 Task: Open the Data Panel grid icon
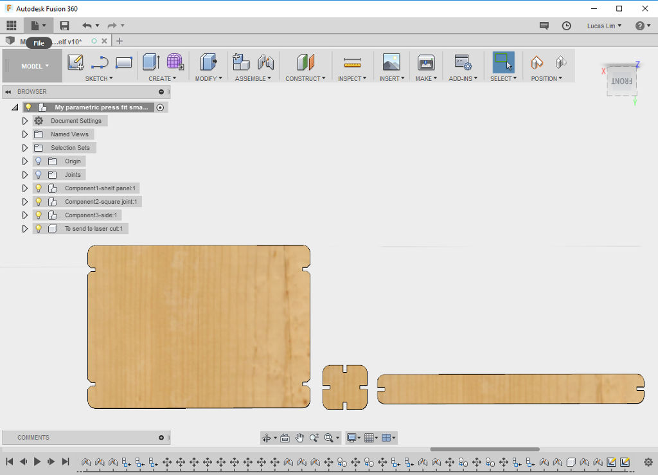(12, 26)
